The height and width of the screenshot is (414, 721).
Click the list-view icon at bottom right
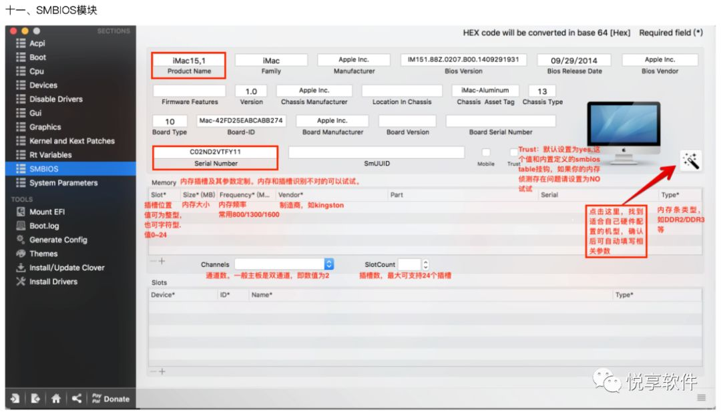click(701, 397)
